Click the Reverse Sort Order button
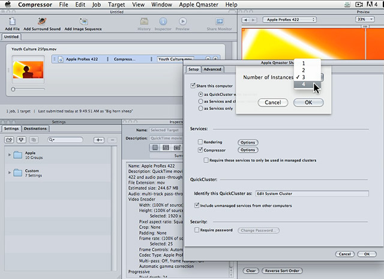This screenshot has height=279, width=384. click(x=282, y=271)
